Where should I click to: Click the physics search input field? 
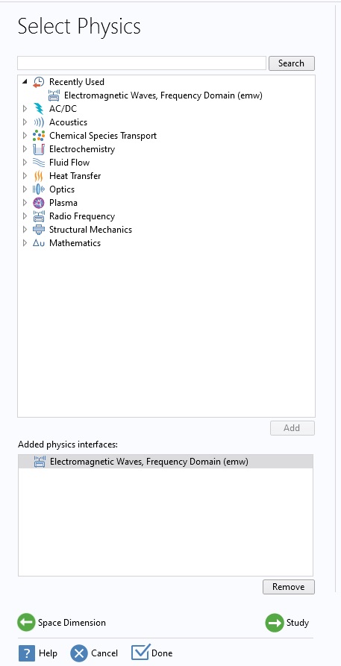142,63
